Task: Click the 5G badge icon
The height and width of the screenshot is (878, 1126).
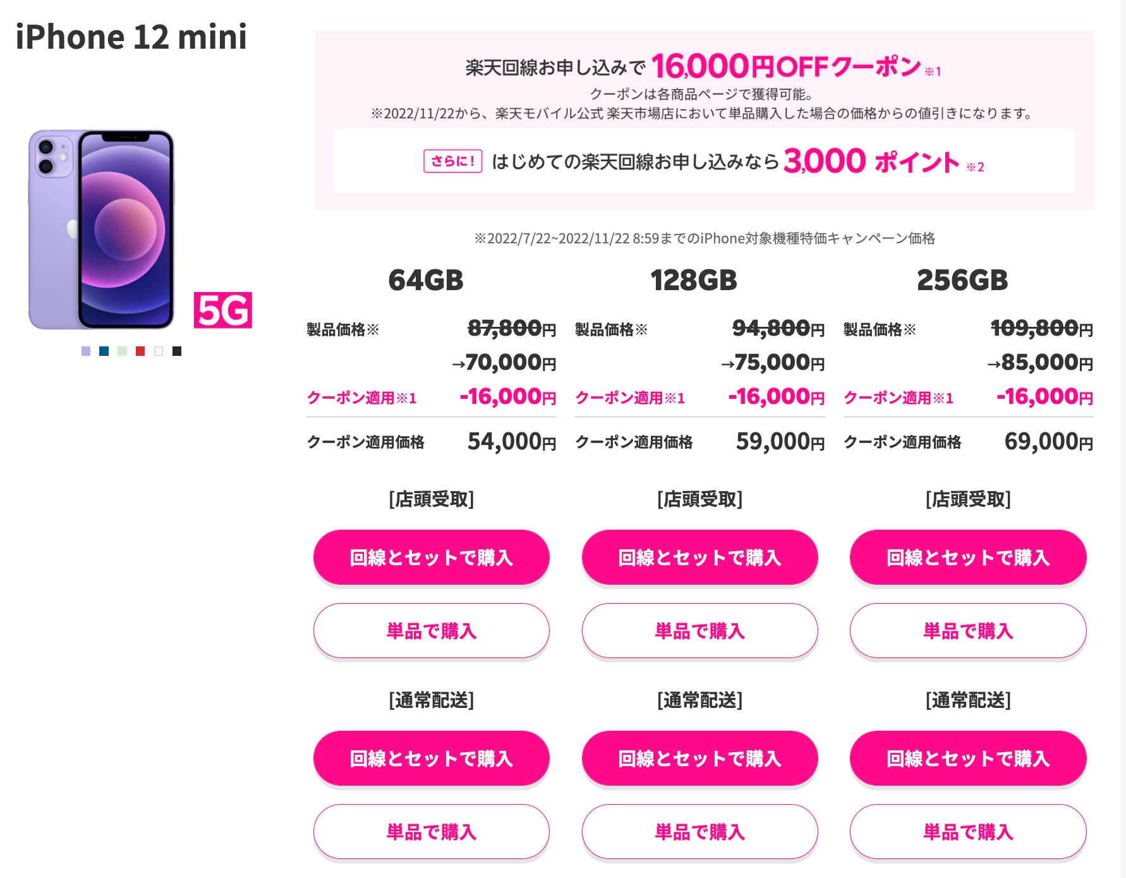Action: pos(223,310)
